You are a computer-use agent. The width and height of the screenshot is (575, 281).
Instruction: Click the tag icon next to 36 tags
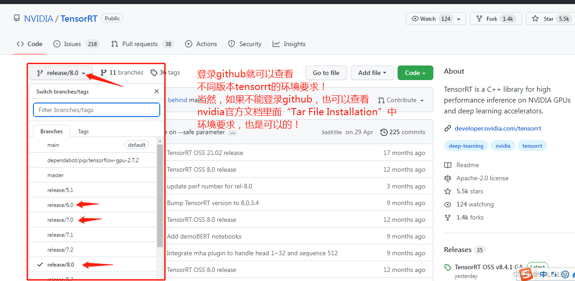(154, 72)
